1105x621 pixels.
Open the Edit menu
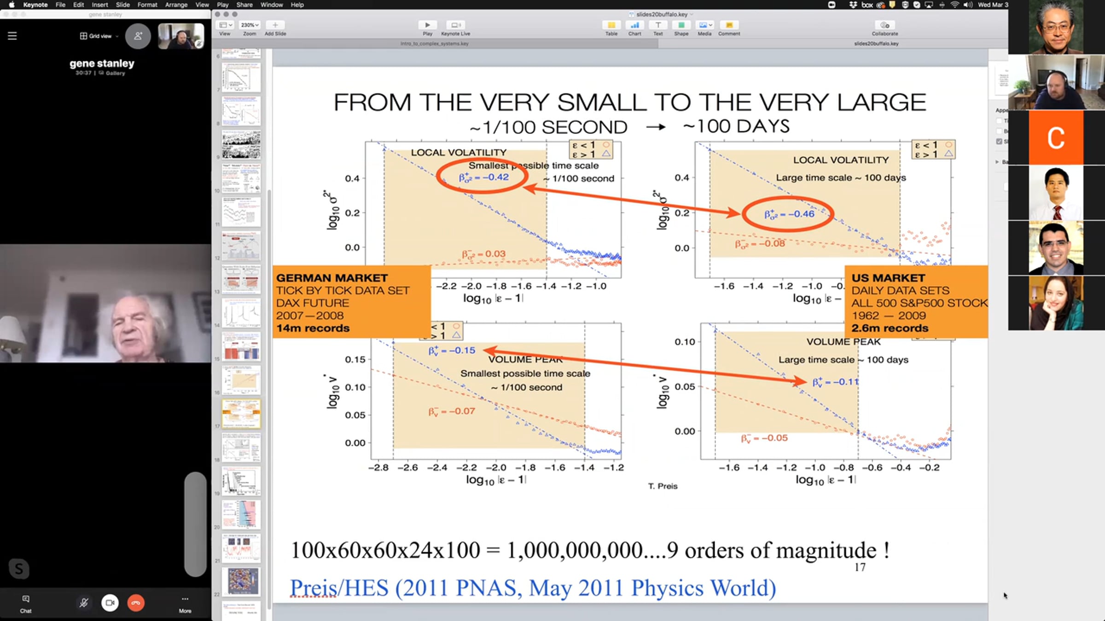pyautogui.click(x=79, y=5)
